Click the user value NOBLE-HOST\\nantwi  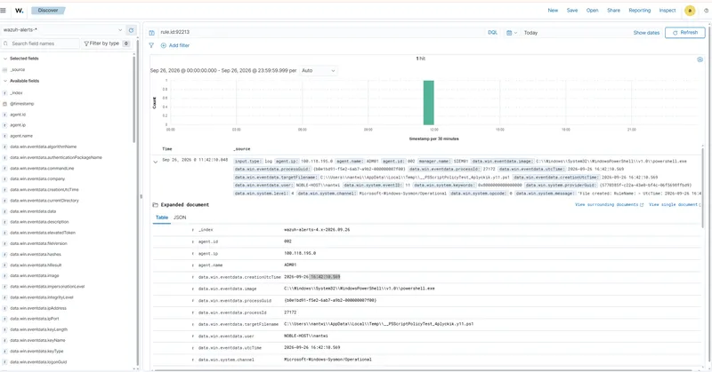click(306, 336)
